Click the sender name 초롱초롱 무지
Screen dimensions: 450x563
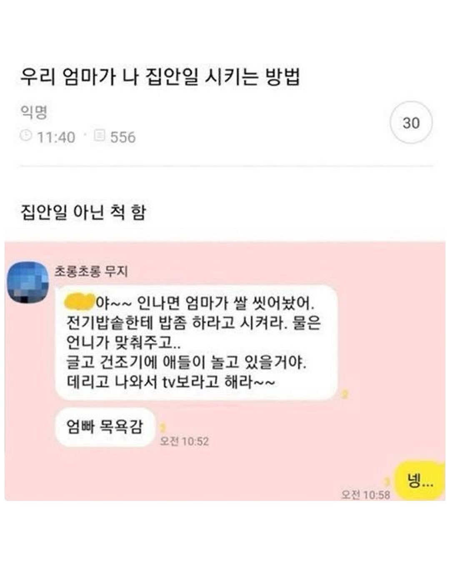[x=91, y=271]
